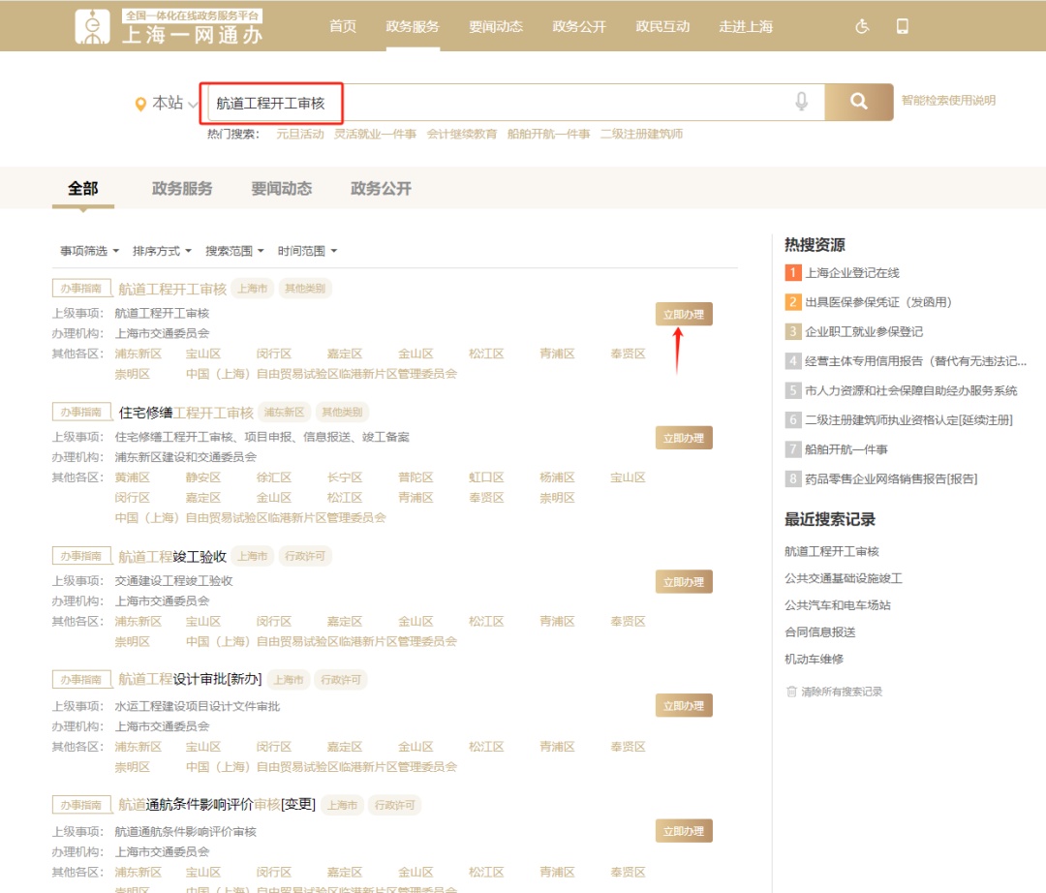Open the 智能检索使用说明 link
The image size is (1046, 893).
pos(948,101)
